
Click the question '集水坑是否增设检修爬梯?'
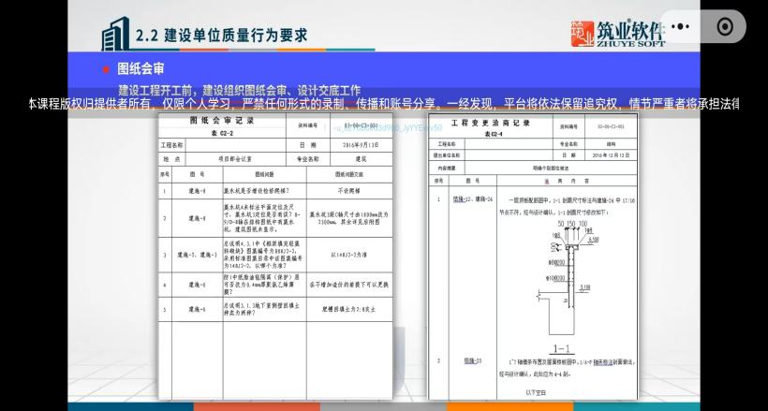coord(258,191)
